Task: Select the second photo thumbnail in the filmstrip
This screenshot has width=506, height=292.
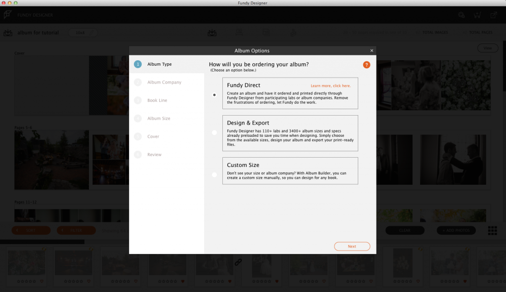Action: [74, 262]
